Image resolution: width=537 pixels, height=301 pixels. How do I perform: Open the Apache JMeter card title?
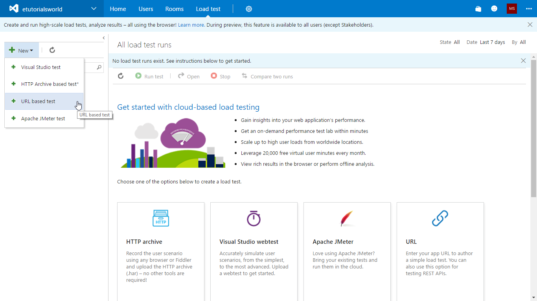(x=333, y=242)
